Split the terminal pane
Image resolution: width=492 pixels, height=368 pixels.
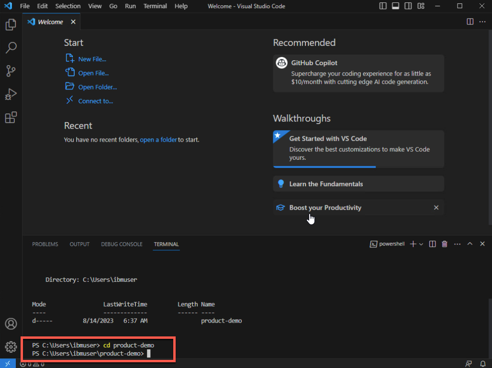point(432,244)
